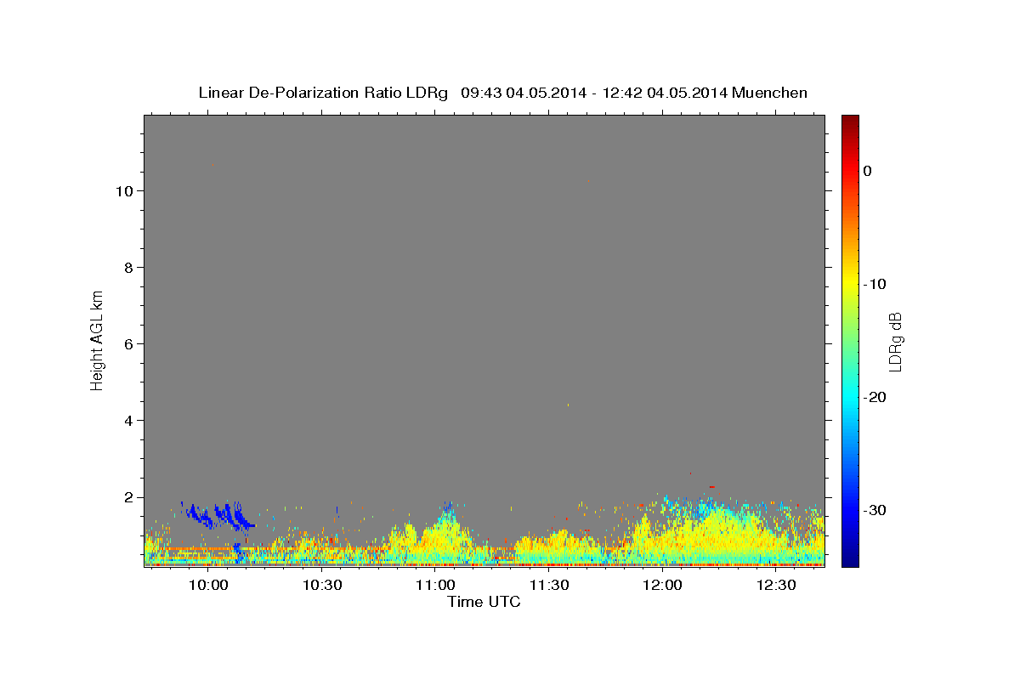Click the plot title text
Image resolution: width=1020 pixels, height=680 pixels.
tap(502, 93)
